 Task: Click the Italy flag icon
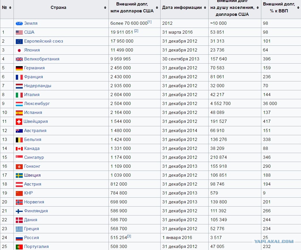[19, 95]
